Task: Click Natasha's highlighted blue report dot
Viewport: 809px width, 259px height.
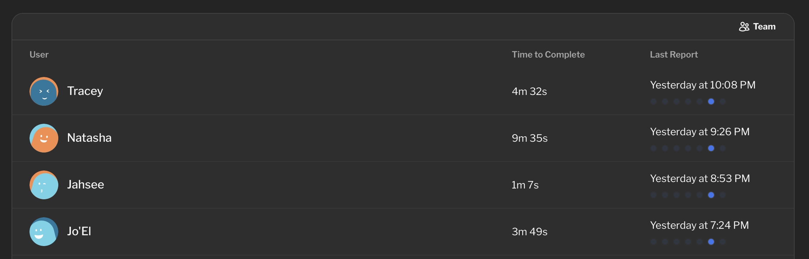Action: click(x=711, y=148)
